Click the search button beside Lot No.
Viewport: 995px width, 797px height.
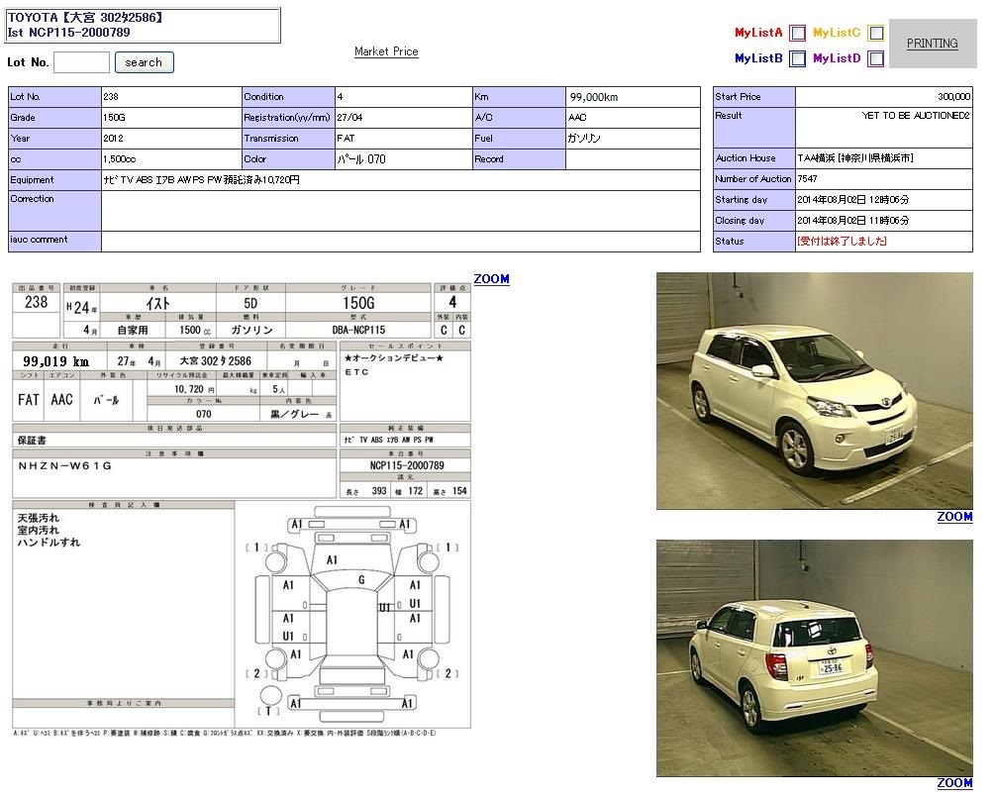144,62
